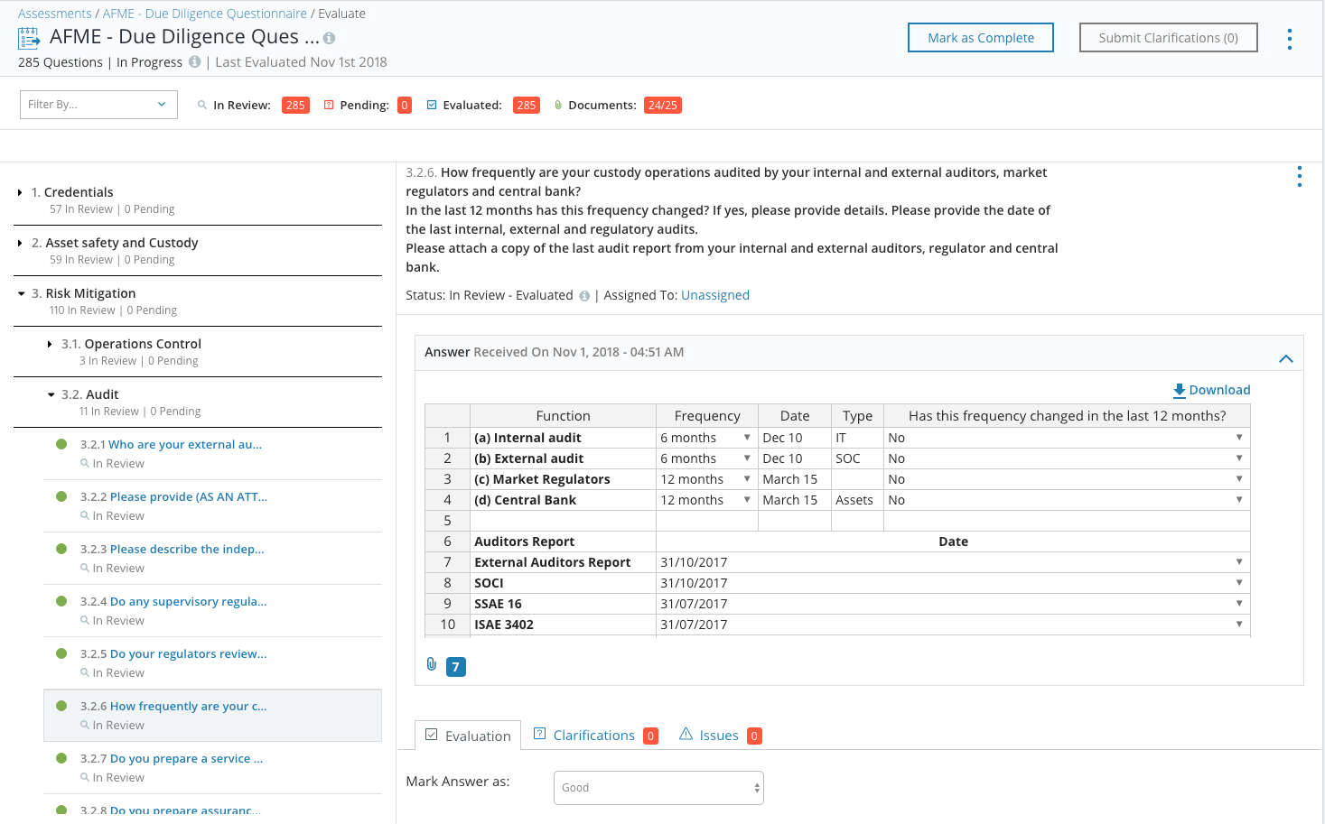
Task: Click the paperclip attachments icon below the table
Action: pyautogui.click(x=432, y=665)
